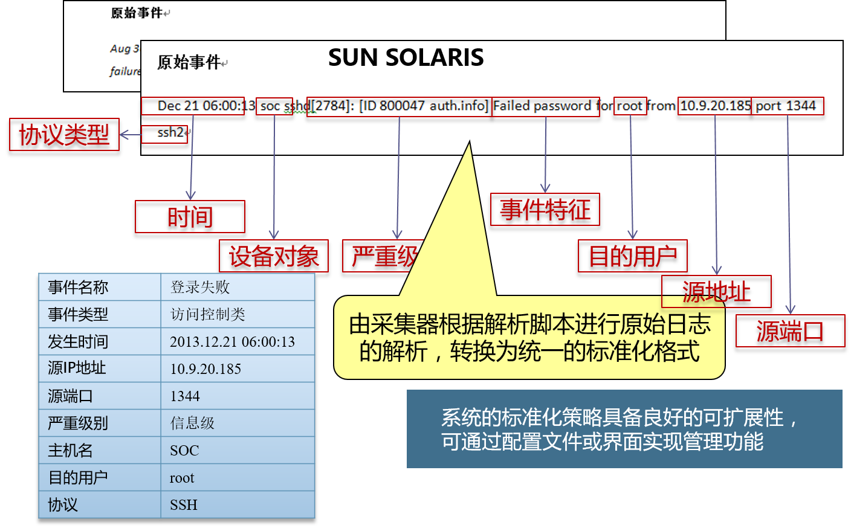This screenshot has height=528, width=851.
Task: Click the 设备对象 label box
Action: point(274,256)
